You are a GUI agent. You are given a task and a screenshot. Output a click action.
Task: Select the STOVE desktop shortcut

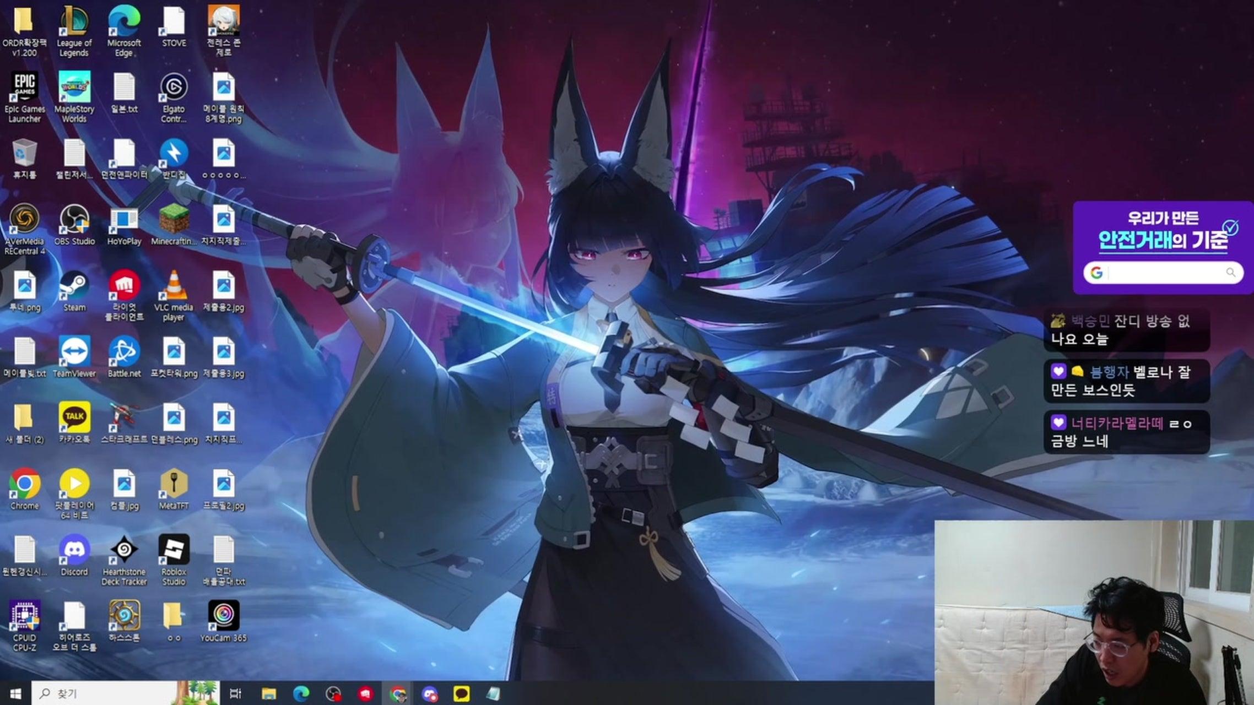[174, 26]
